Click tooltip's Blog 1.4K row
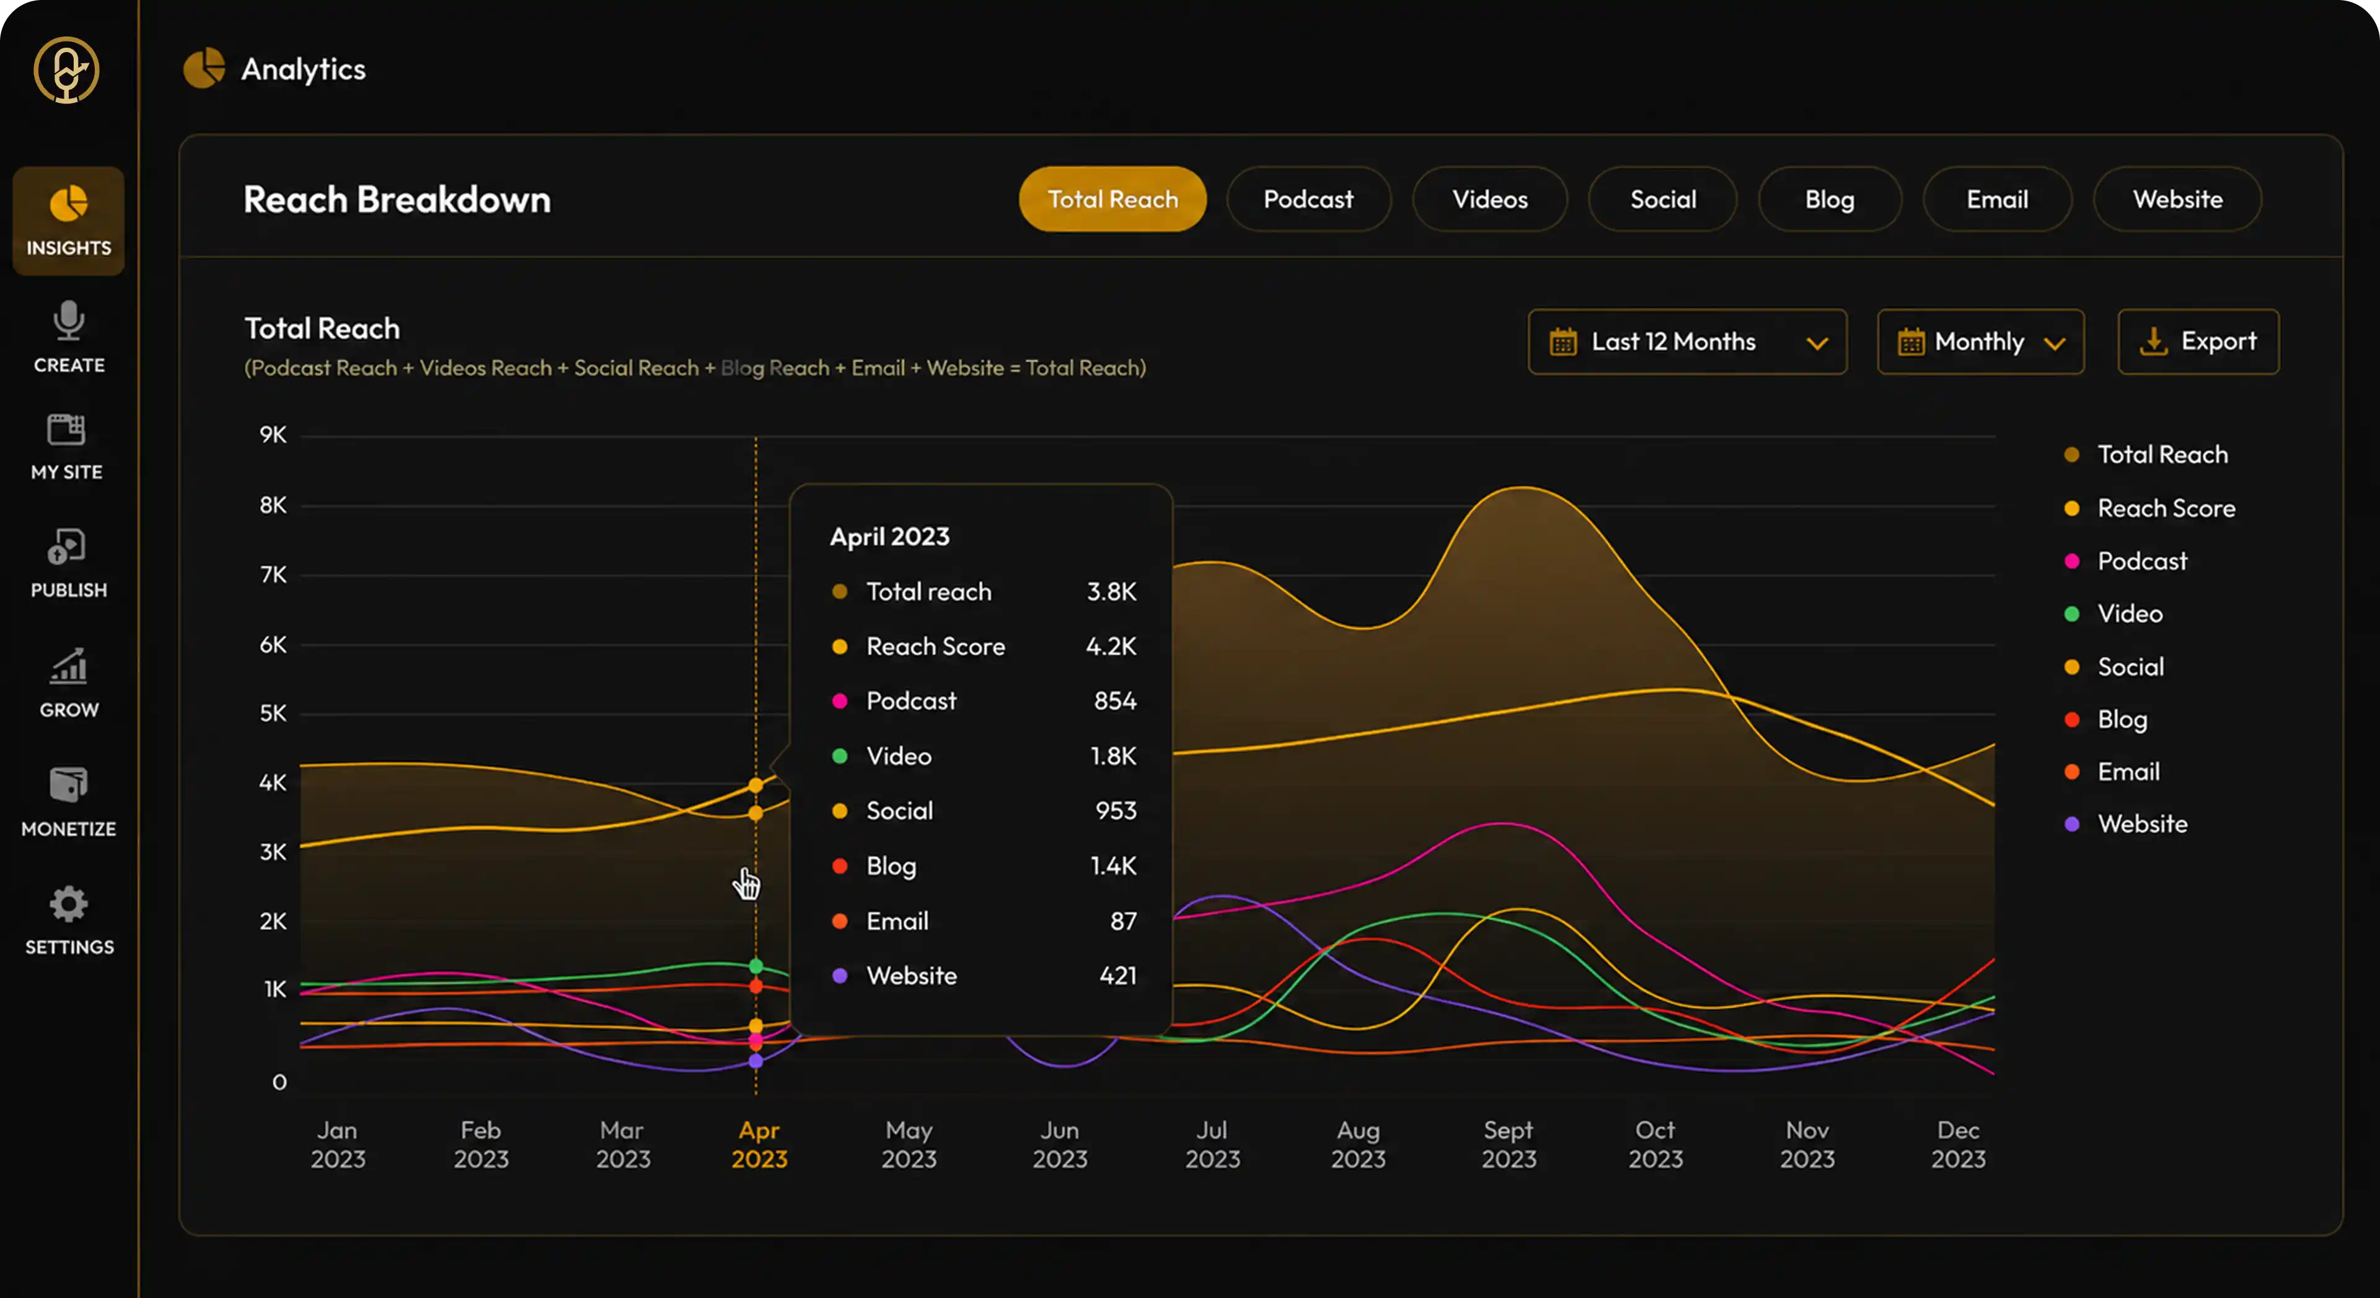The width and height of the screenshot is (2380, 1298). point(983,865)
